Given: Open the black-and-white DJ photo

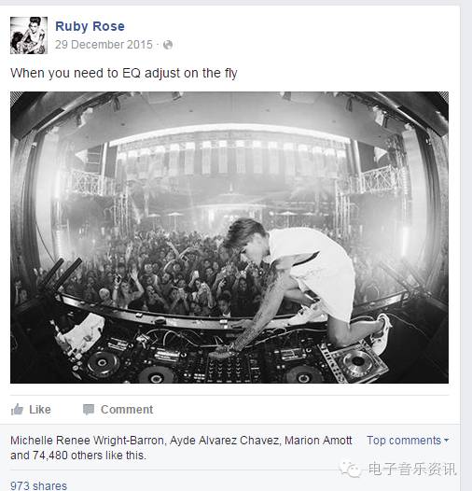Looking at the screenshot, I should 229,237.
